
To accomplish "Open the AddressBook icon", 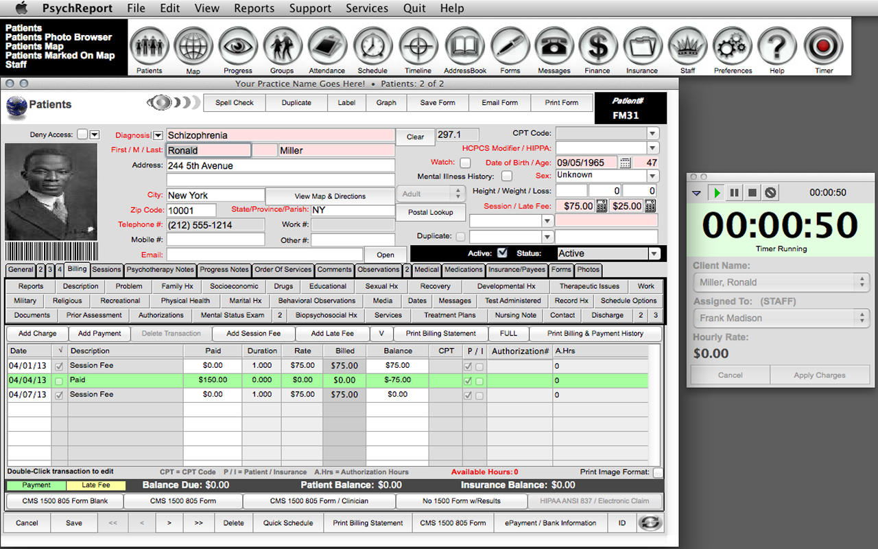I will [464, 46].
